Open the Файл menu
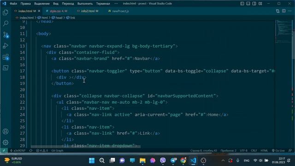295x166 pixels. pyautogui.click(x=13, y=4)
